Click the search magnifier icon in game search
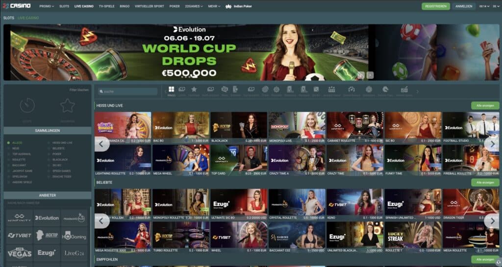Viewport: 502px width, 267px height. click(101, 91)
